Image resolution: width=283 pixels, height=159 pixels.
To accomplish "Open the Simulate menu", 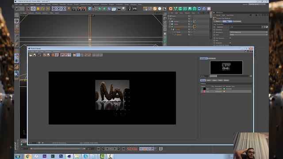I will coord(63,4).
